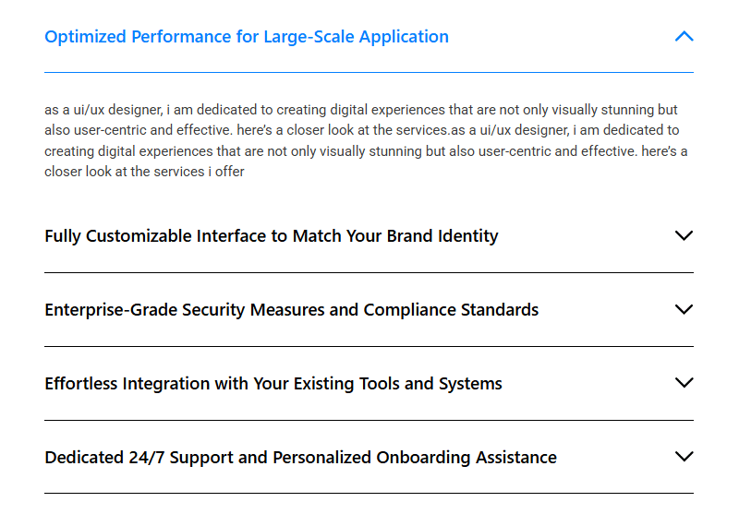Click the divider line beneath Effortless Integration

click(x=369, y=420)
